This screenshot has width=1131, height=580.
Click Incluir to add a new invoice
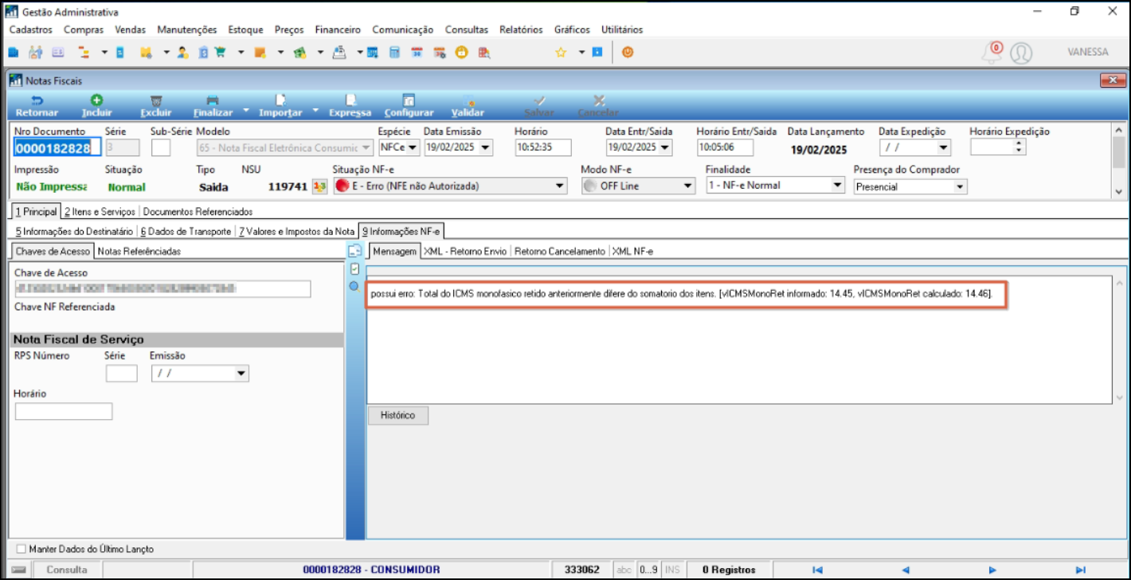[x=96, y=106]
